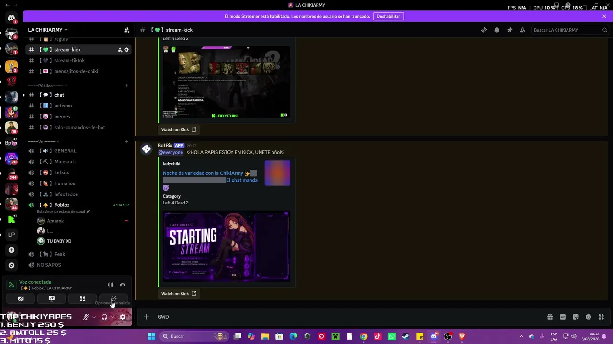The height and width of the screenshot is (344, 613).
Task: Open user settings gear
Action: [123, 317]
